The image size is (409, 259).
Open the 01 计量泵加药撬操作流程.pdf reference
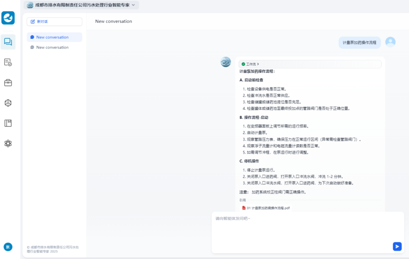266,208
